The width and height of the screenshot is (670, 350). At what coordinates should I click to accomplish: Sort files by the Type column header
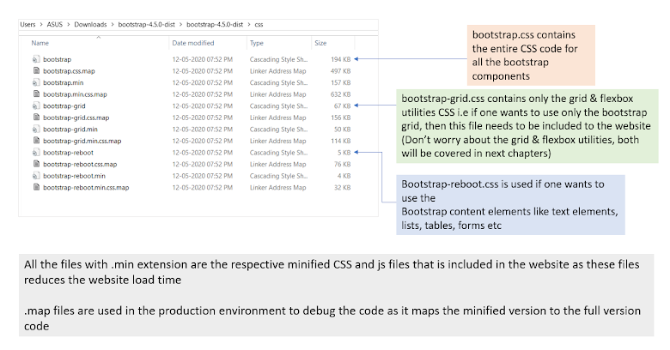click(257, 43)
